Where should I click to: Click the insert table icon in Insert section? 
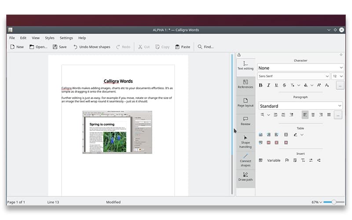click(260, 160)
